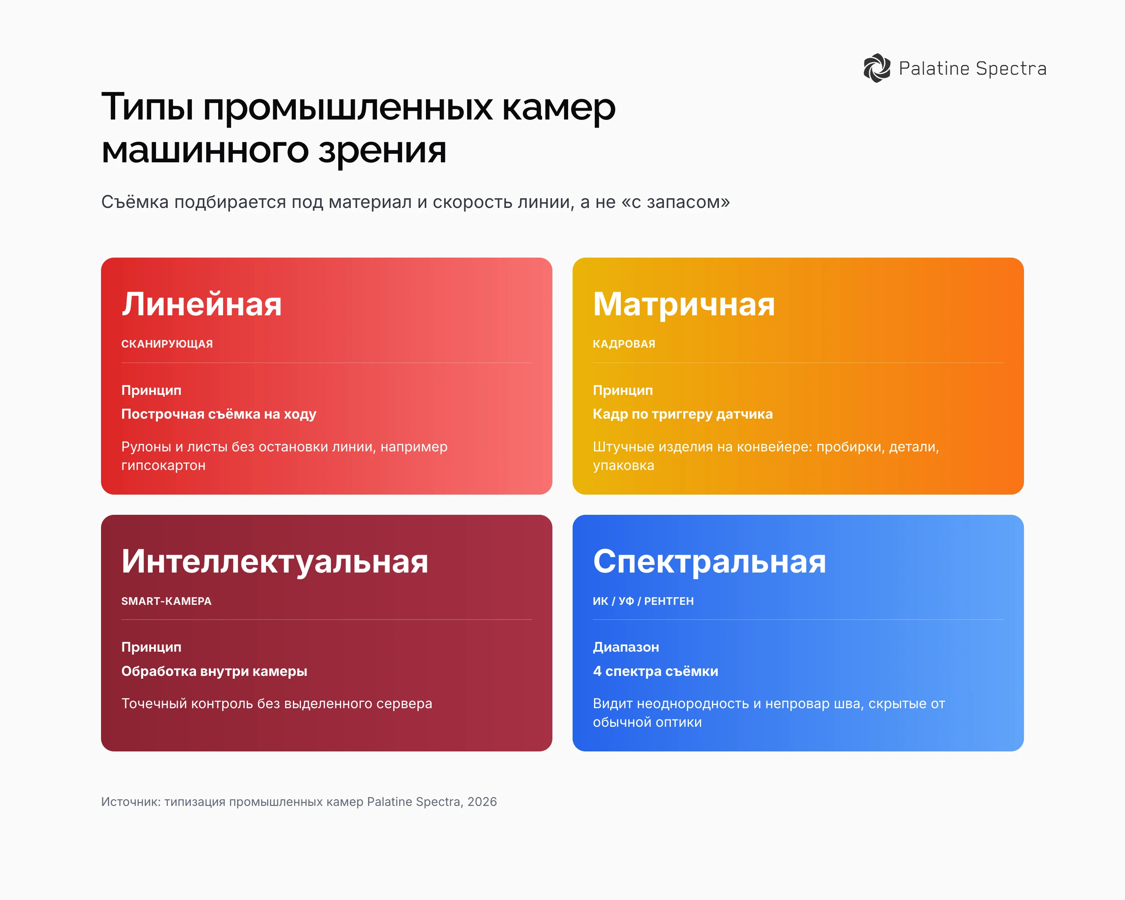Click the description 'Видит неоднородность и непровар шва'
Screen dimensions: 1125x900
pos(769,713)
